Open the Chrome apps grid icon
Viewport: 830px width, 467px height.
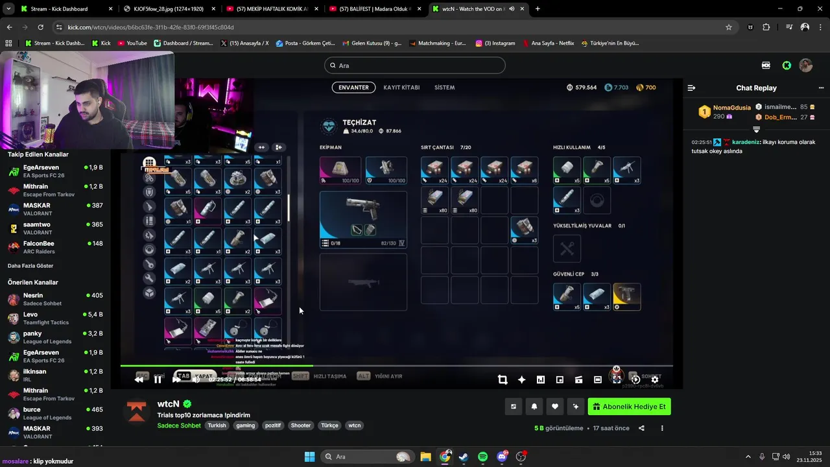point(8,43)
